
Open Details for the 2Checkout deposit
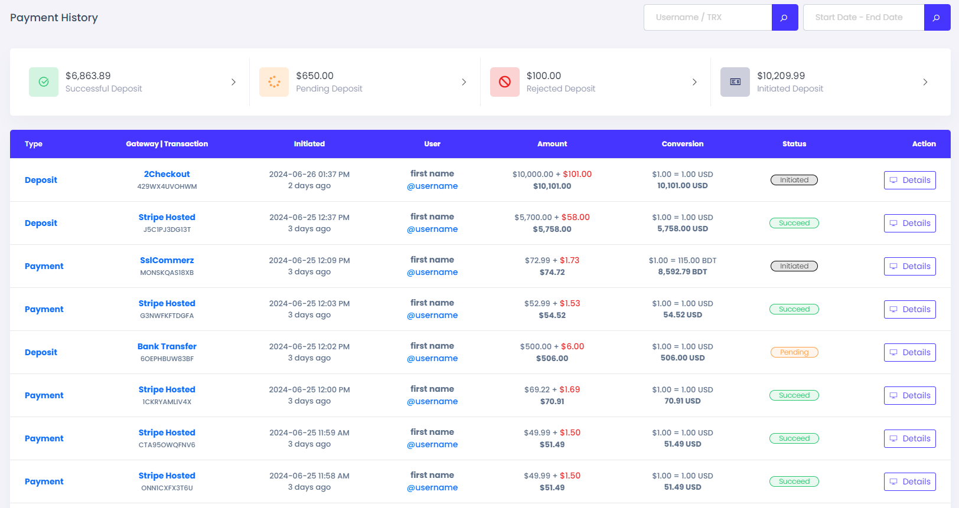click(909, 180)
